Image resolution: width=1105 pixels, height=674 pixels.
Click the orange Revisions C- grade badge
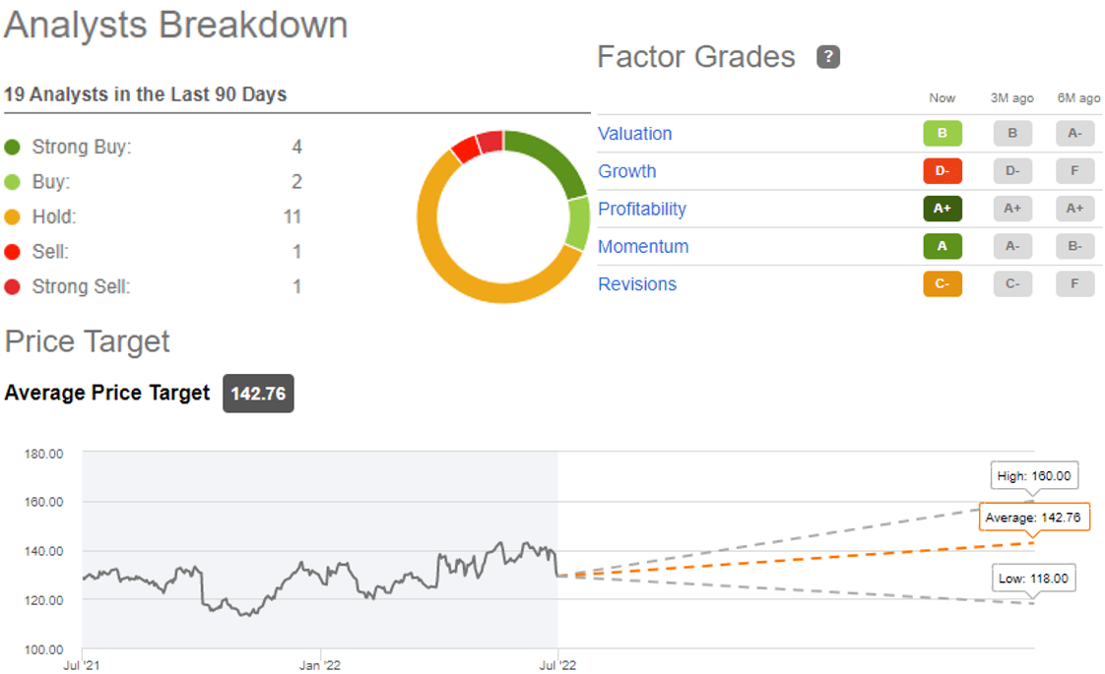pos(942,284)
